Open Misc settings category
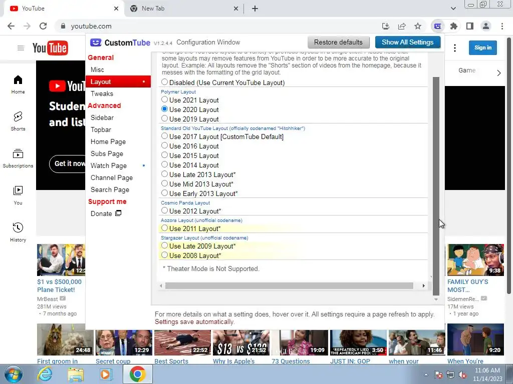 pyautogui.click(x=118, y=69)
